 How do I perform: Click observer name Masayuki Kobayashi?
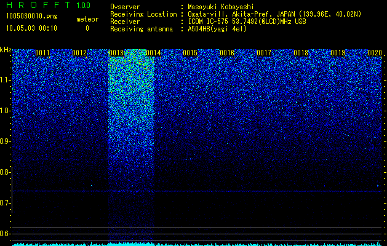(x=221, y=7)
